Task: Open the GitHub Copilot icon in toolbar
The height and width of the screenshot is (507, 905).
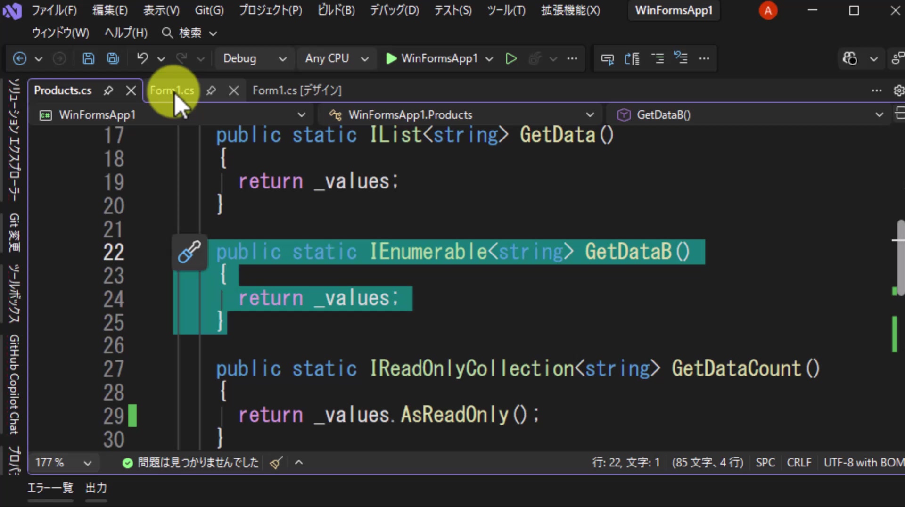Action: pos(850,58)
